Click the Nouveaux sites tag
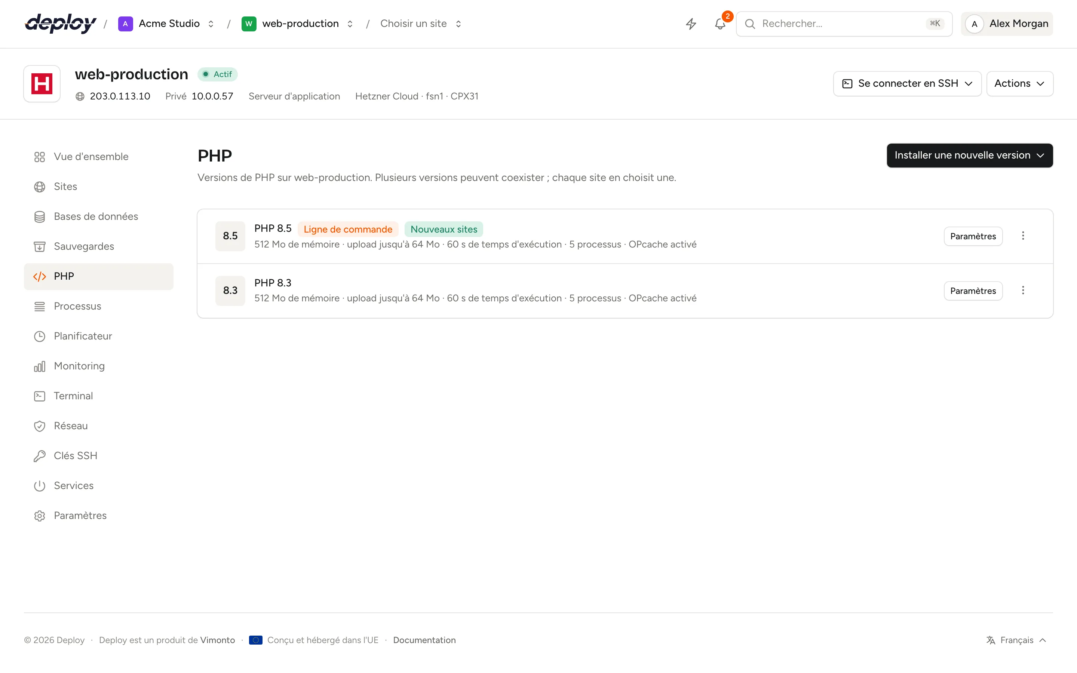 (x=444, y=229)
